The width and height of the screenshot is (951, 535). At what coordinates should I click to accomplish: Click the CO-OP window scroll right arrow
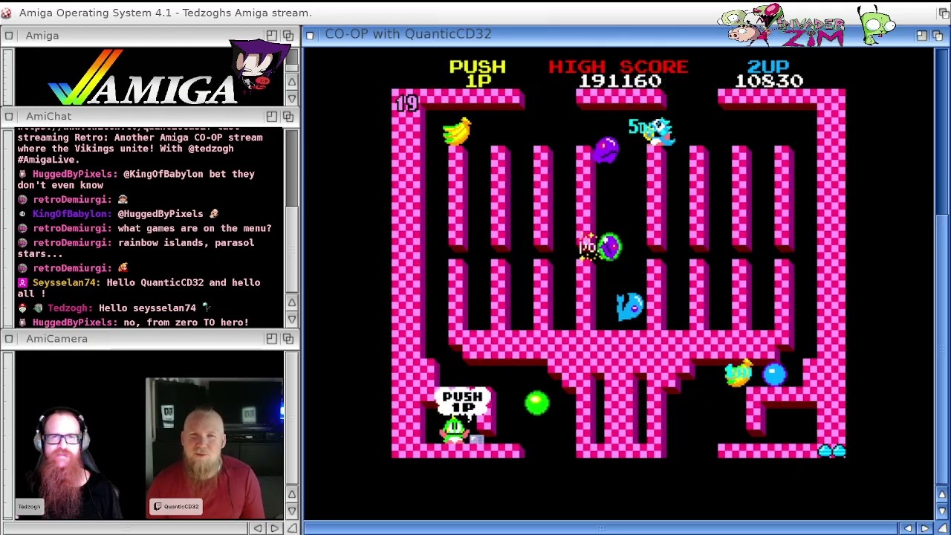pos(924,528)
